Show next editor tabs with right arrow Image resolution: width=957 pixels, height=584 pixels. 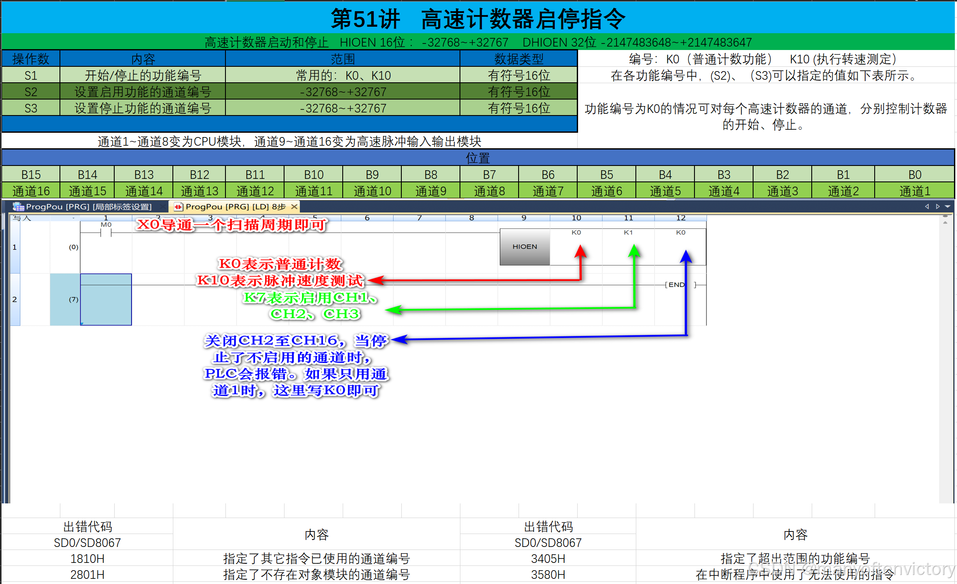point(938,206)
